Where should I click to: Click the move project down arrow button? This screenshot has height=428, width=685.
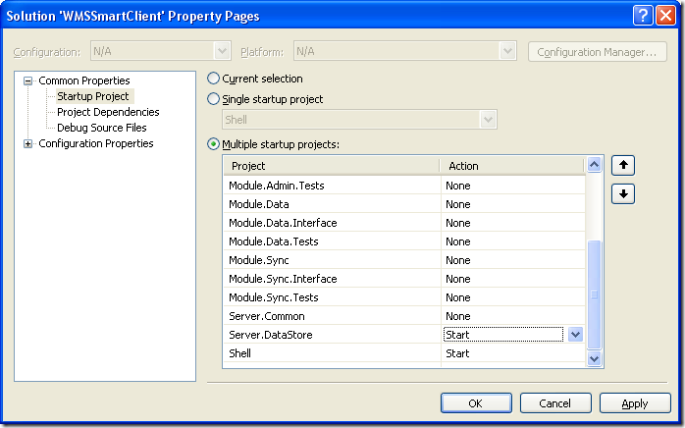(x=622, y=193)
